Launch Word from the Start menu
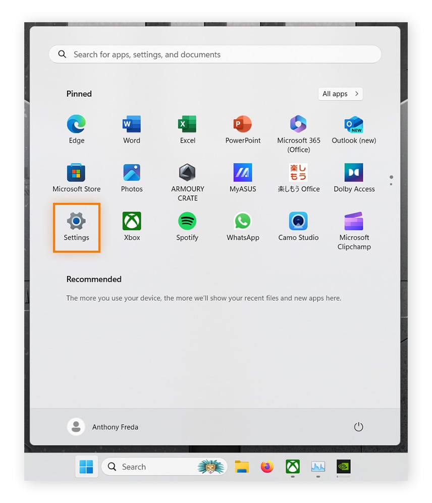The height and width of the screenshot is (503, 432). pos(132,124)
